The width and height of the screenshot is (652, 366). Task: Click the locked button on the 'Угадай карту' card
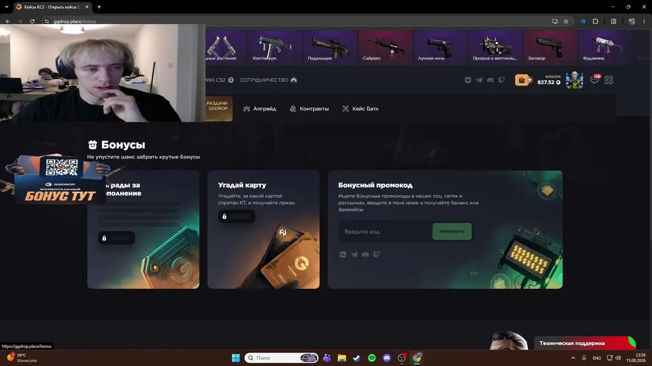coord(237,217)
